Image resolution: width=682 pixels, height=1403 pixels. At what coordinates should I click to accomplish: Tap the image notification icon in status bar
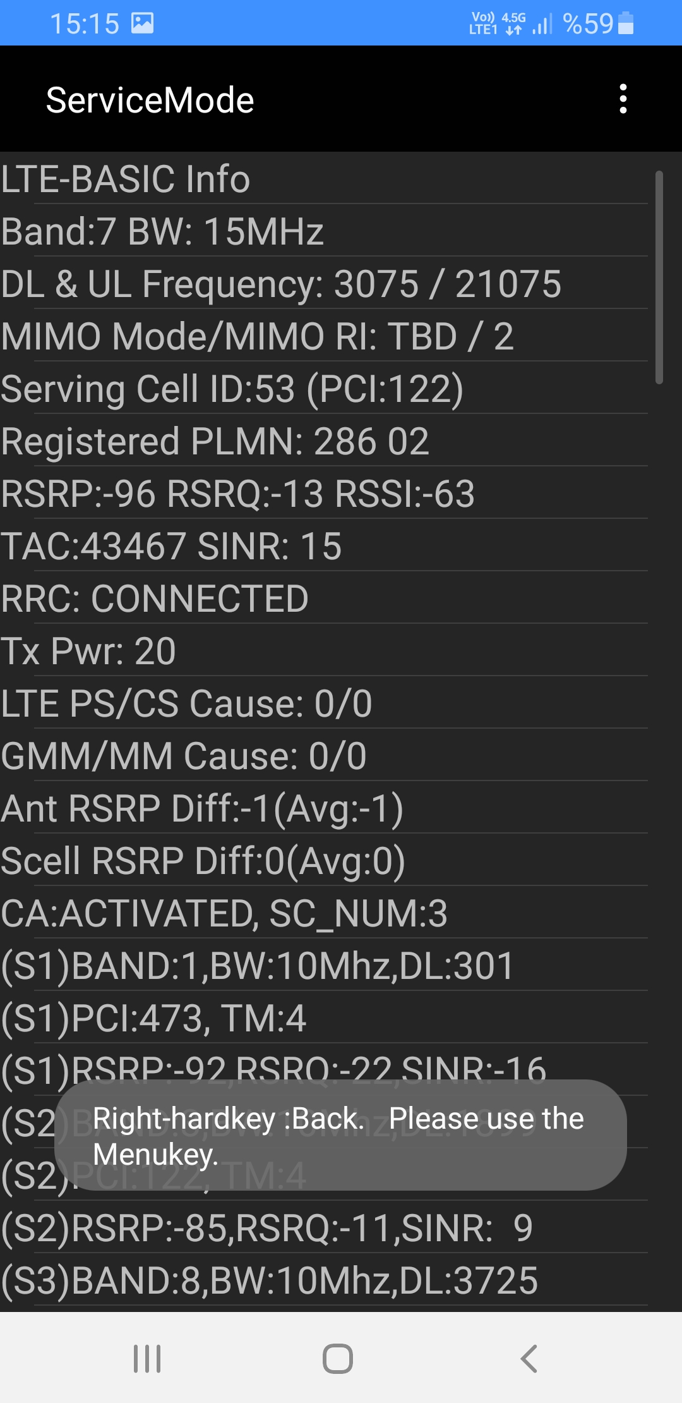[143, 23]
